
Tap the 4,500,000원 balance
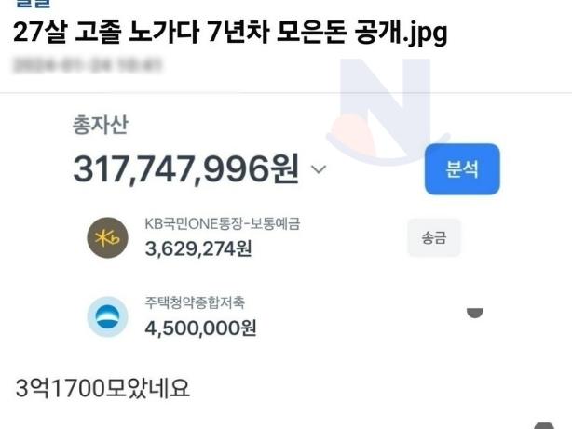click(200, 328)
